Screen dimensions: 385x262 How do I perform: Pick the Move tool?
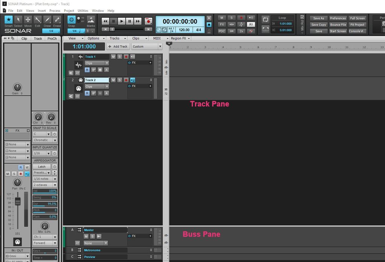point(28,20)
